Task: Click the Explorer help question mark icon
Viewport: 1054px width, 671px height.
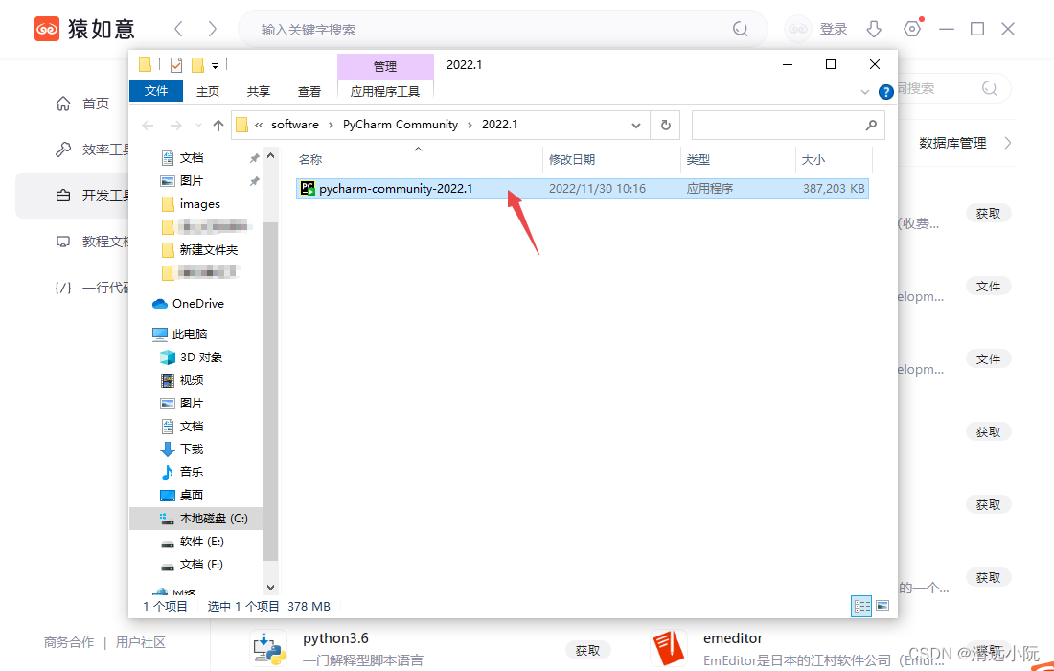Action: [x=886, y=92]
